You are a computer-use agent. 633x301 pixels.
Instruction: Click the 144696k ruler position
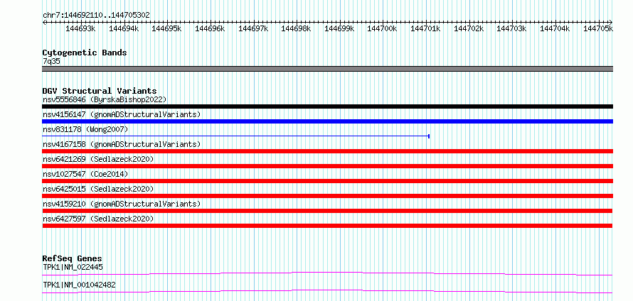tap(210, 28)
